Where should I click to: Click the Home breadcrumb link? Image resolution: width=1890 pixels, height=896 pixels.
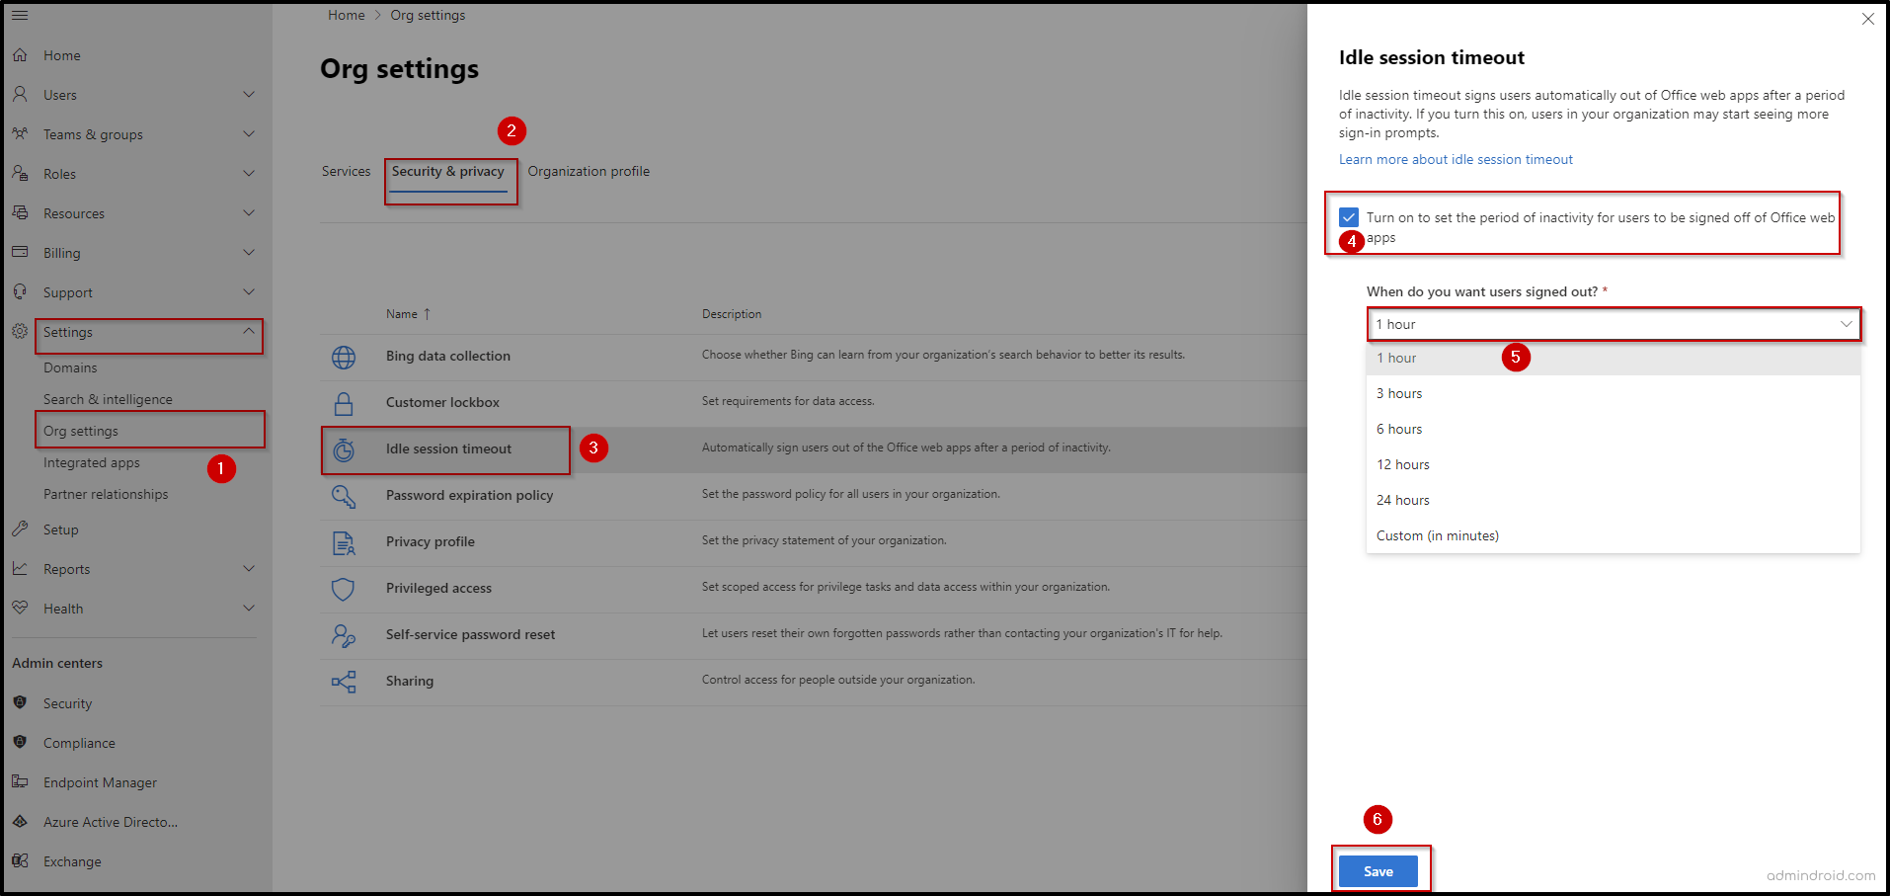pyautogui.click(x=347, y=15)
